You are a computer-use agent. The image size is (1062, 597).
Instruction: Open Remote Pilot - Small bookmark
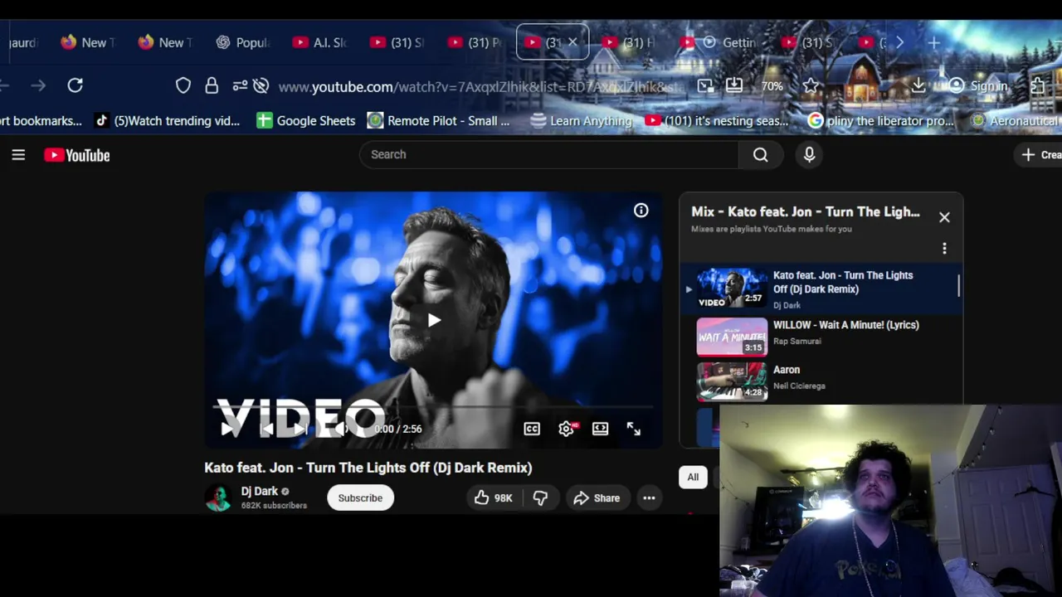click(439, 121)
